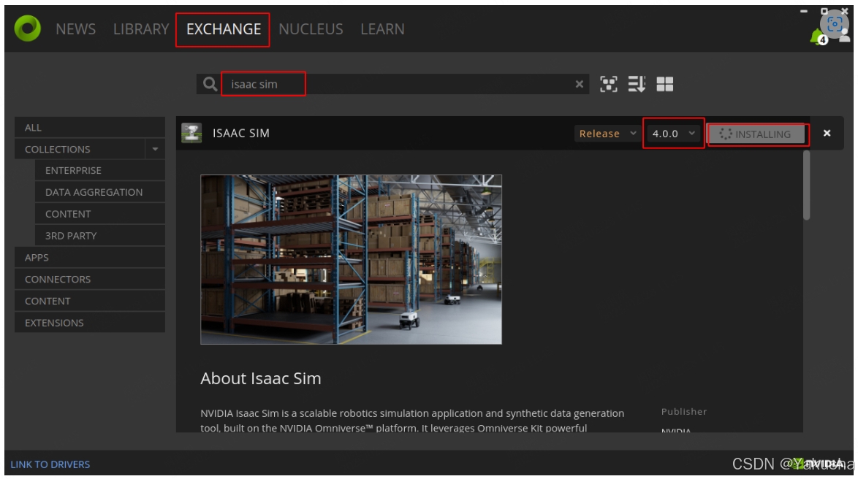
Task: Click the Isaac Sim app icon
Action: click(191, 133)
